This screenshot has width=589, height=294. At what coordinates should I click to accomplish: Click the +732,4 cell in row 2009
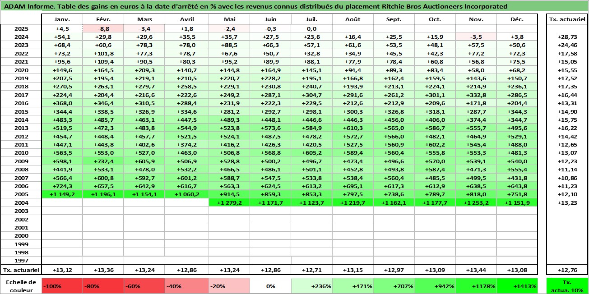click(x=103, y=161)
